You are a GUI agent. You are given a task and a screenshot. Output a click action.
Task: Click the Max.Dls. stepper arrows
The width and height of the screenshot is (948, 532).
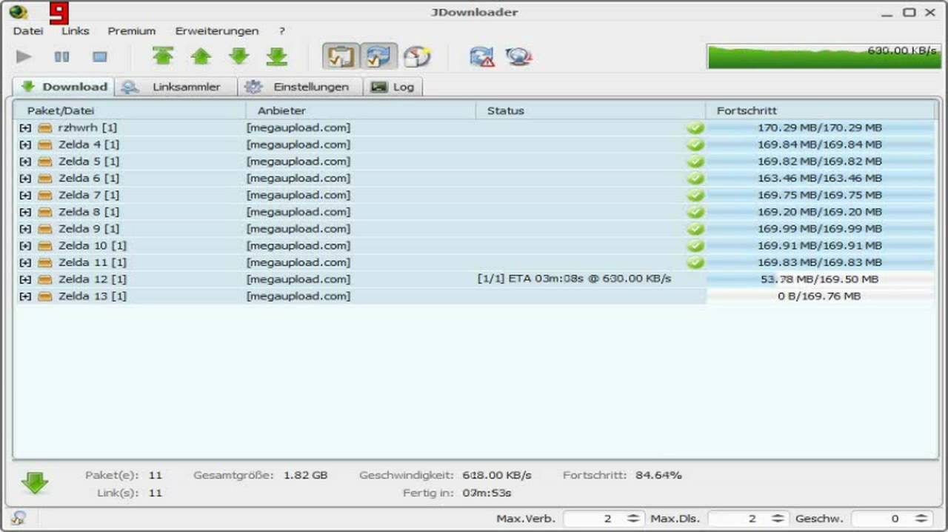point(778,519)
